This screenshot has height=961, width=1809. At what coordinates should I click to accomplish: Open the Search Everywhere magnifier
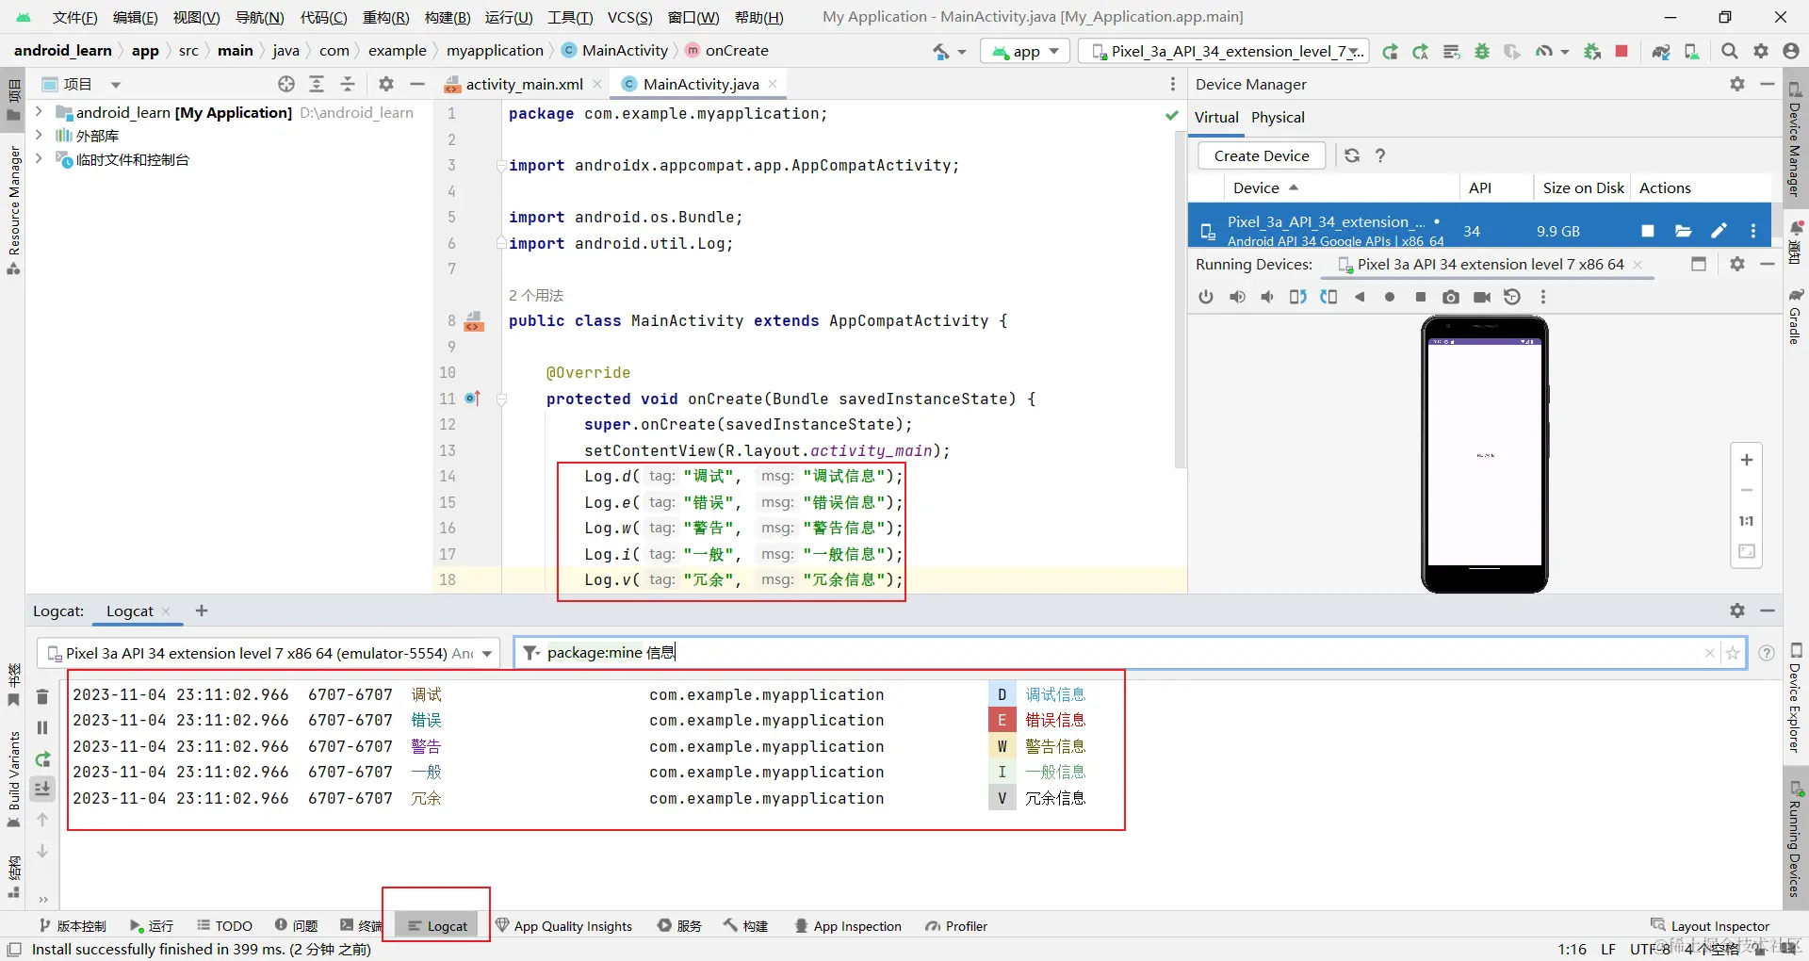[x=1730, y=51]
